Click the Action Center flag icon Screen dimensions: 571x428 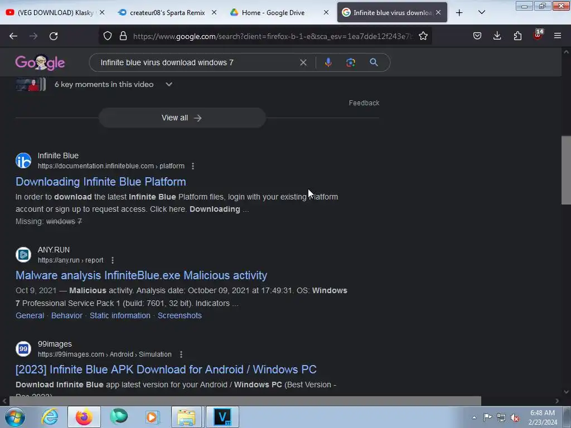pyautogui.click(x=487, y=417)
